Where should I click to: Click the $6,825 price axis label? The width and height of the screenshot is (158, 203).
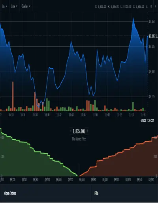click(x=152, y=46)
